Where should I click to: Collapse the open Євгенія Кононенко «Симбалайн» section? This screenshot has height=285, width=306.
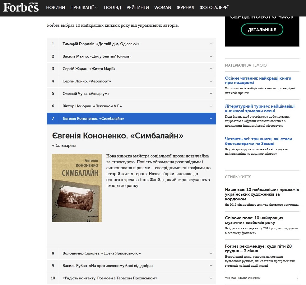tap(211, 119)
